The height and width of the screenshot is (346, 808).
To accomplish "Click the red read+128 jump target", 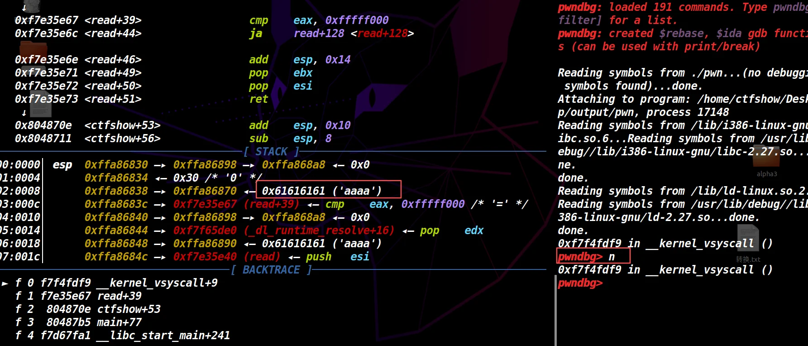I will tap(382, 34).
